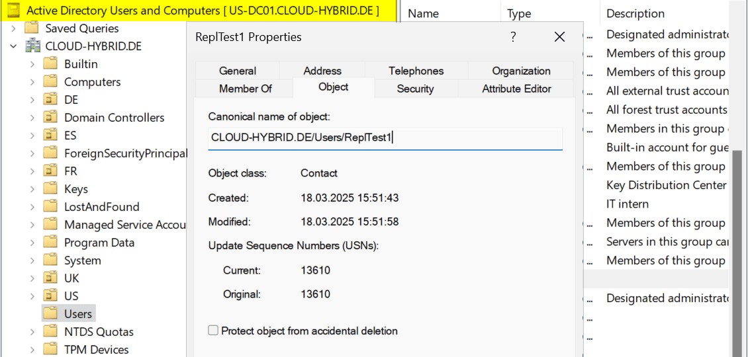Select the Domain Controllers OU icon
748x357 pixels.
point(51,118)
